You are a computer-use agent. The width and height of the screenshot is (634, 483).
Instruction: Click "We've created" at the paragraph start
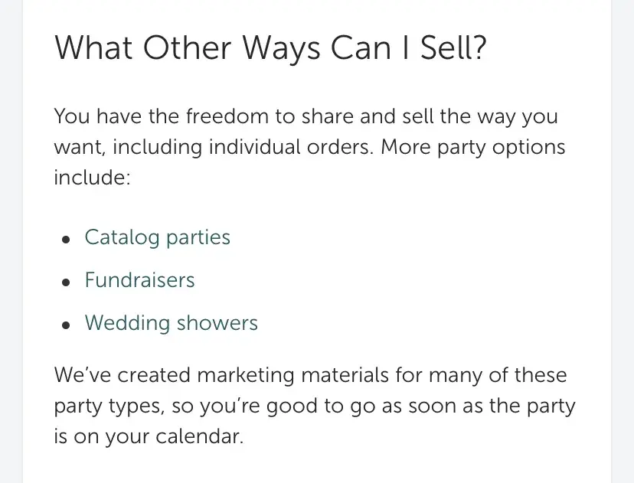121,376
